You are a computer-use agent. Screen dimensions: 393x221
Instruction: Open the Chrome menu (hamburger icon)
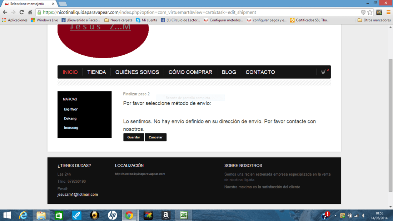coord(388,12)
